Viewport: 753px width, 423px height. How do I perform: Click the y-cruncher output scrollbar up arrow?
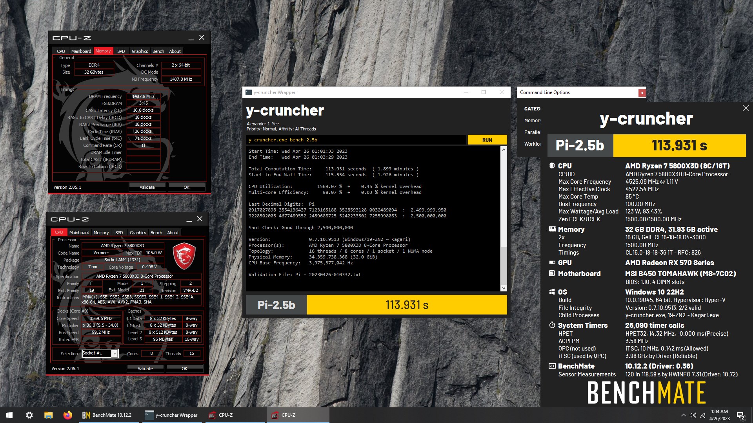(504, 150)
